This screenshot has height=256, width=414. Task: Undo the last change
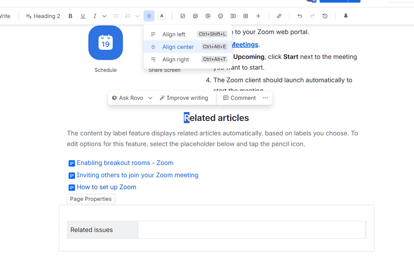tap(299, 16)
